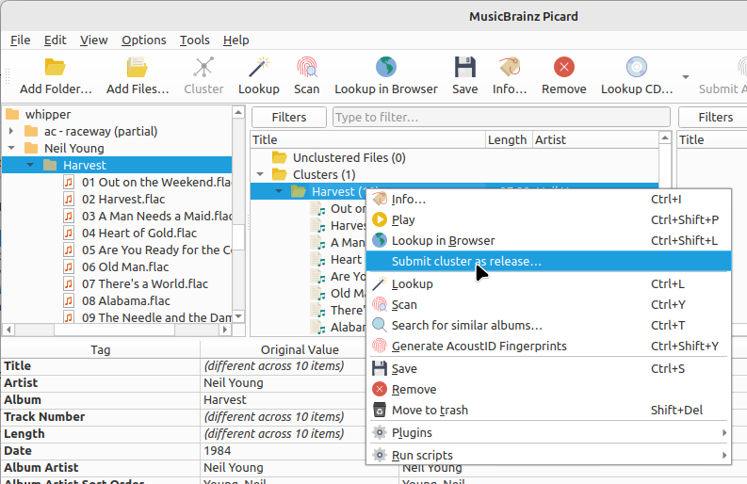Click the Track Number tag row
Screen dimensions: 747x484
pos(100,417)
